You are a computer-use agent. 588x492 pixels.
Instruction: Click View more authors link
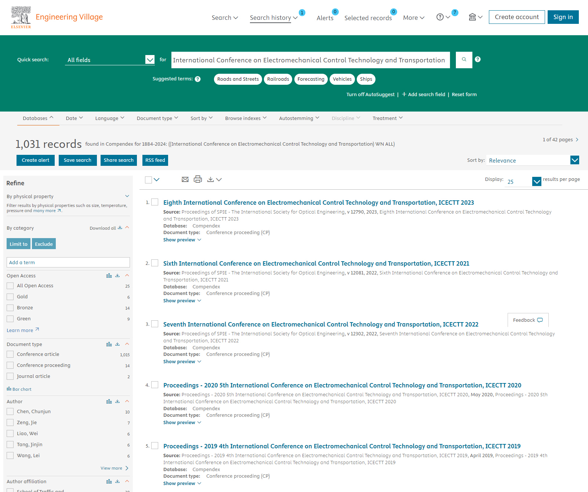pos(114,468)
